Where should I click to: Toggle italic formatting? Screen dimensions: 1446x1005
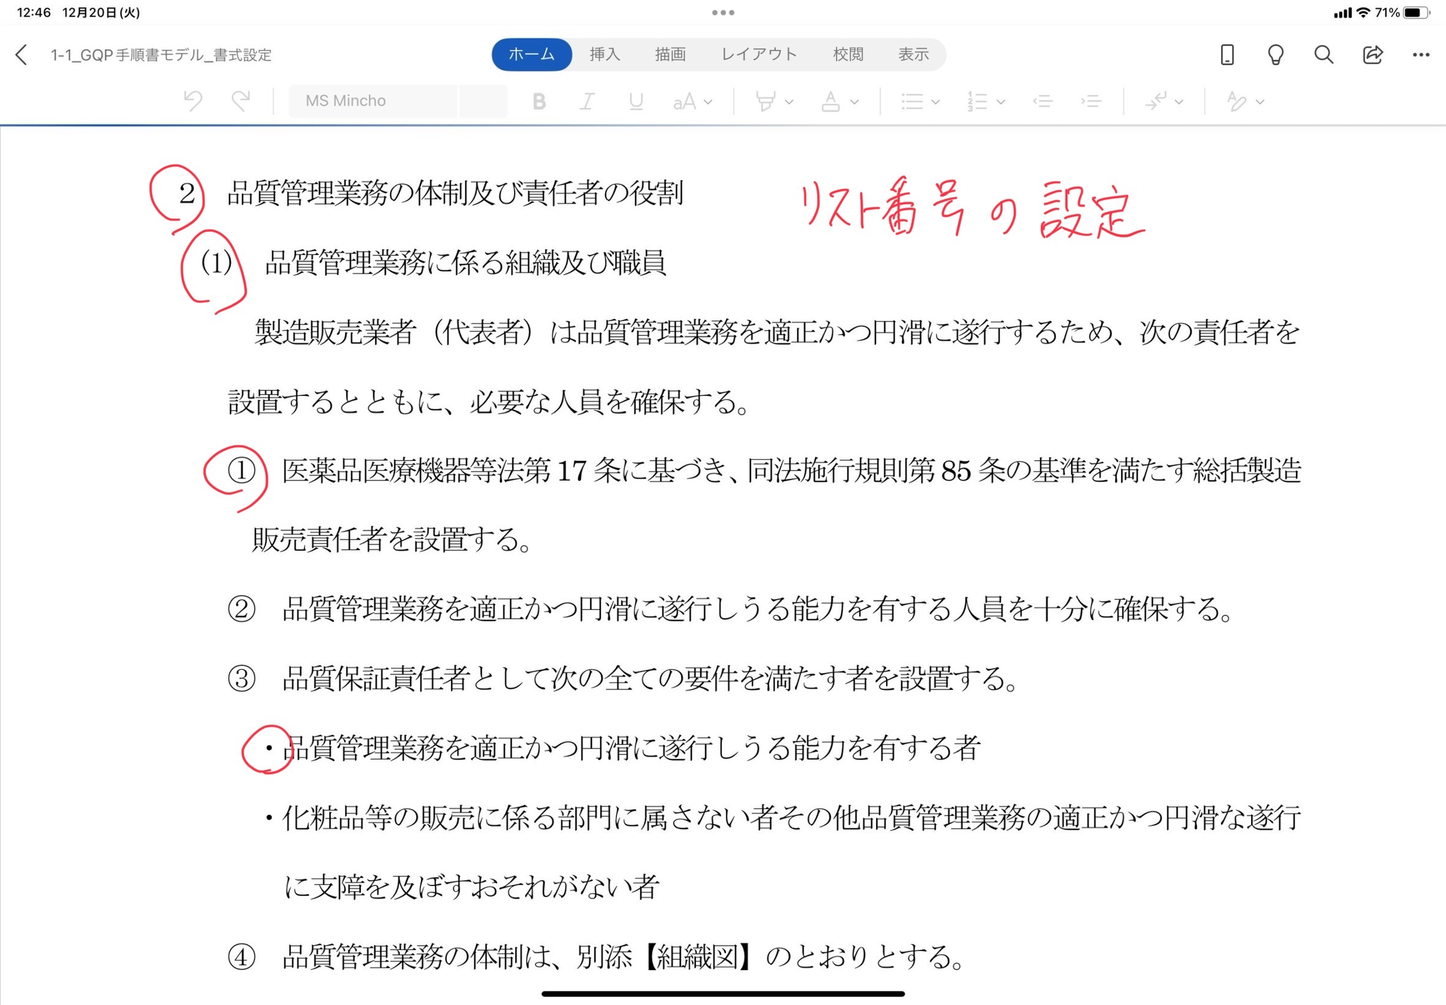588,101
